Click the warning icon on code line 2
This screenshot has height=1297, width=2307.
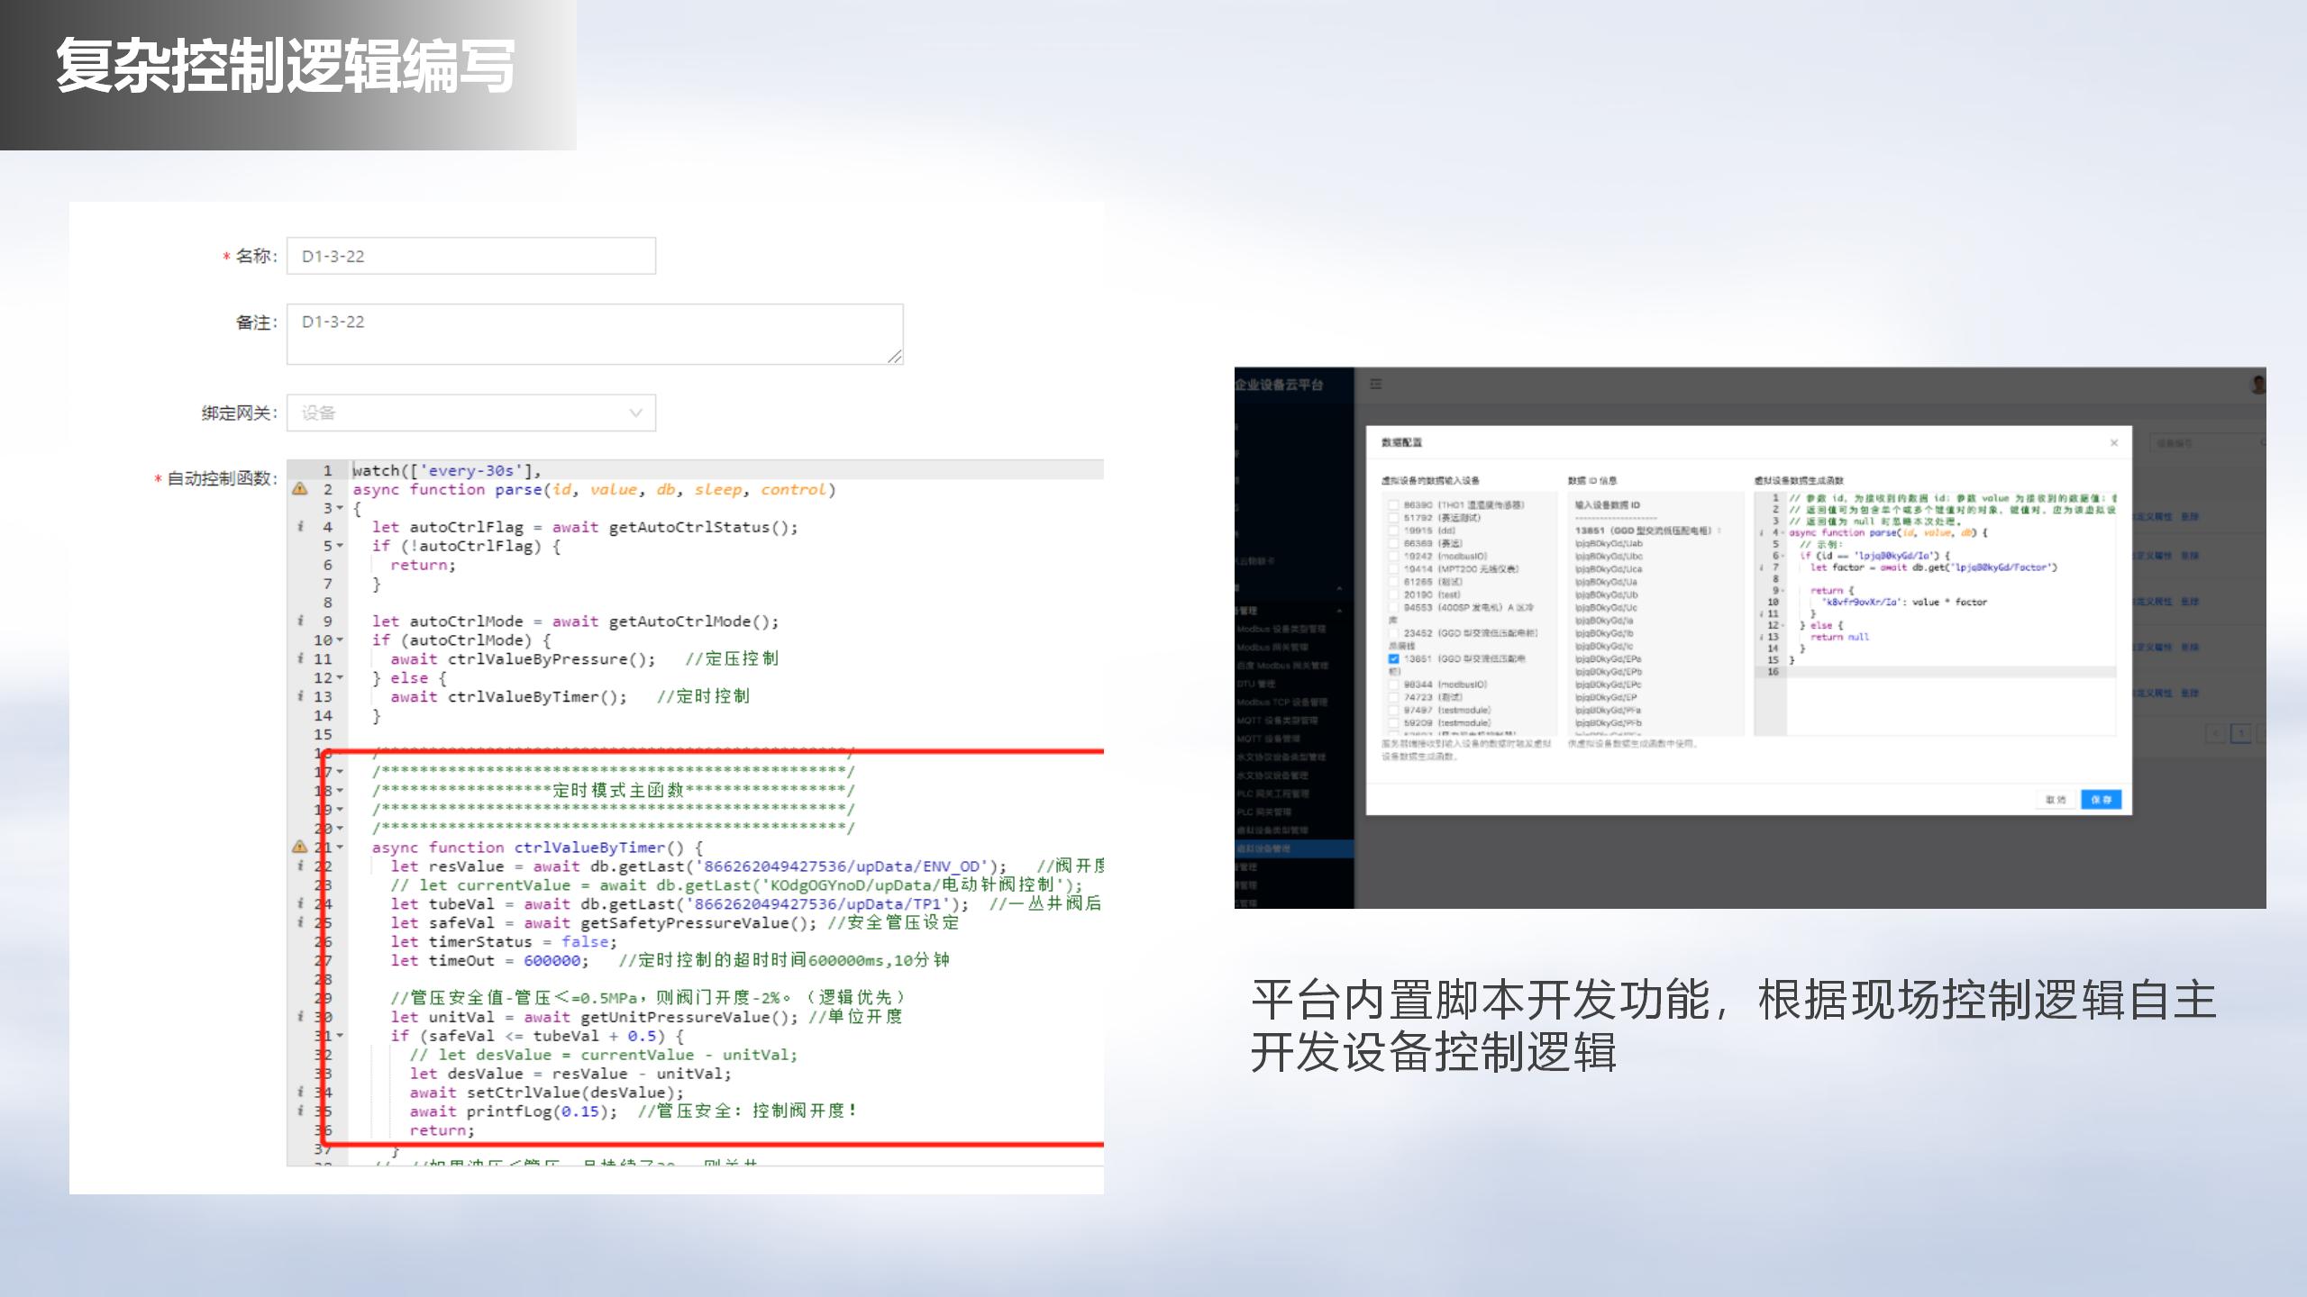(x=300, y=489)
